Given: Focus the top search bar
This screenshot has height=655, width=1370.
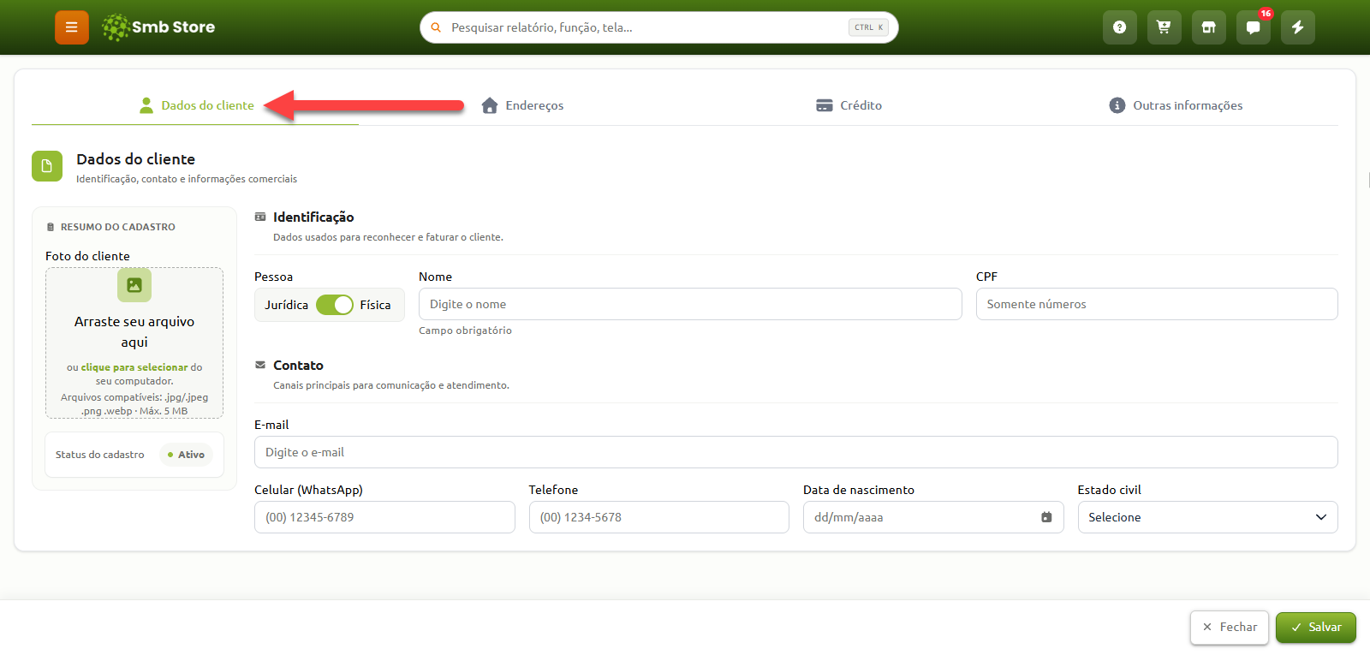Looking at the screenshot, I should 659,27.
